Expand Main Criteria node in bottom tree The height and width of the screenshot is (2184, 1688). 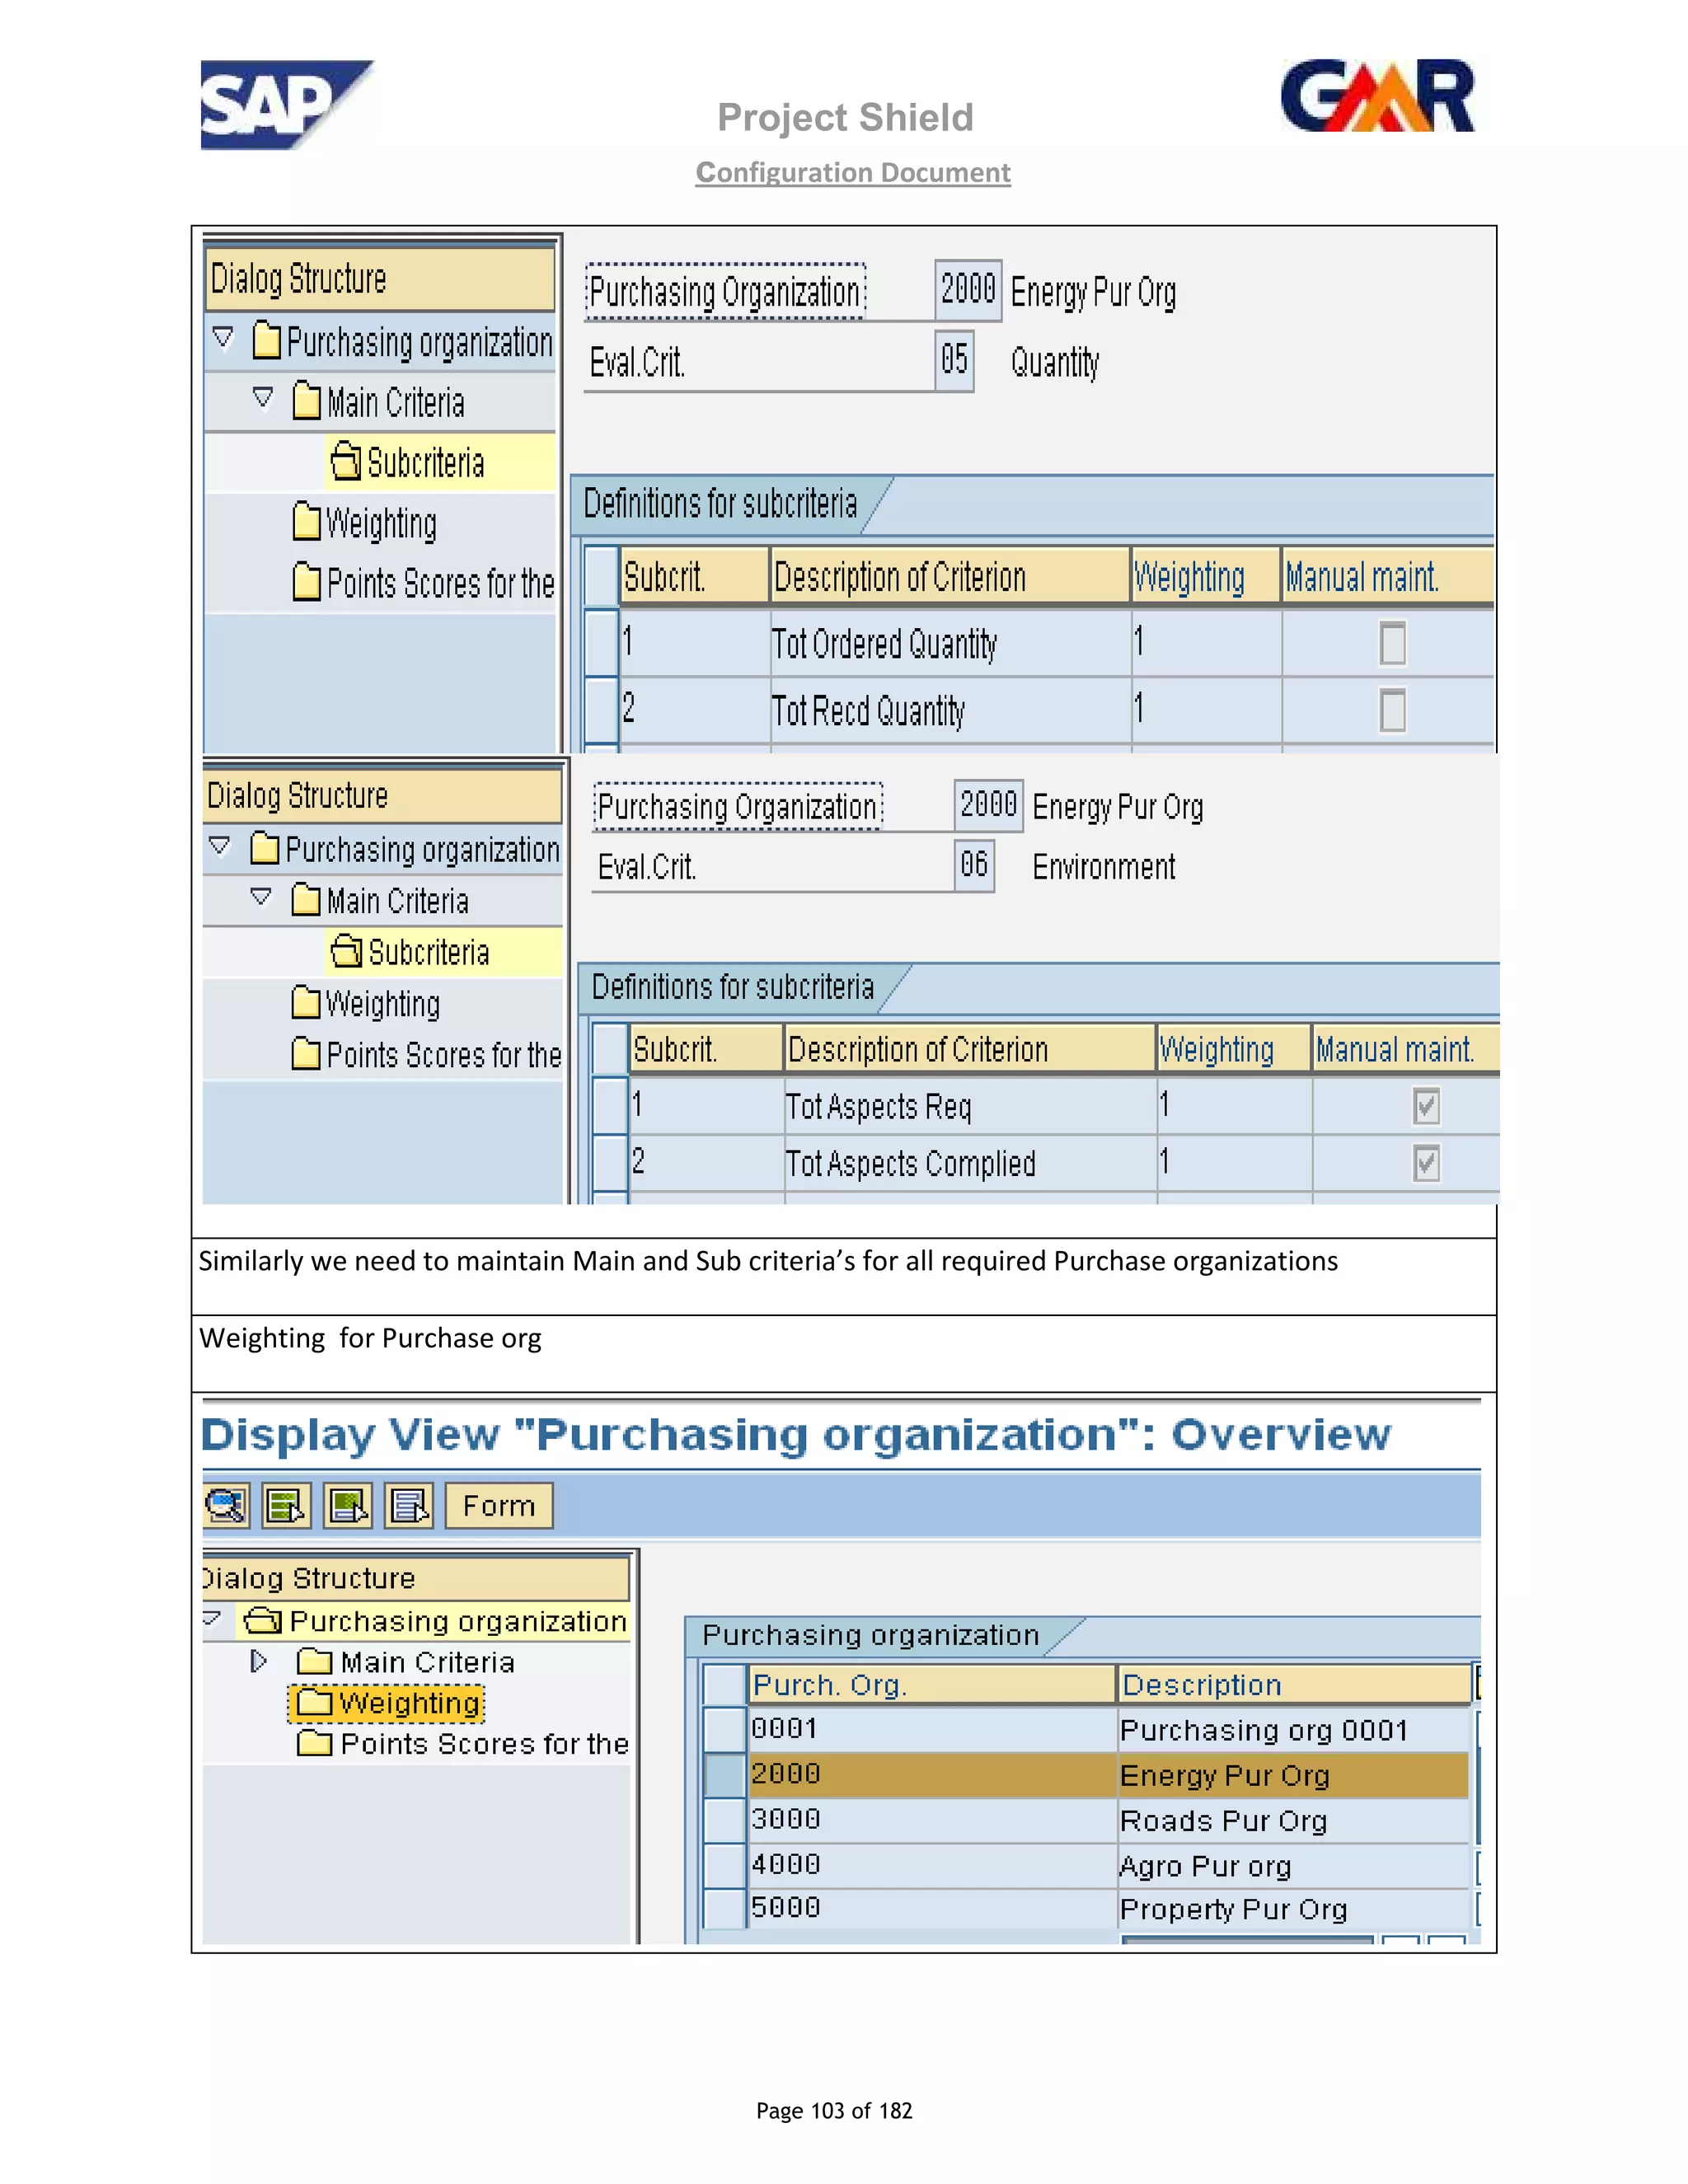tap(259, 1661)
